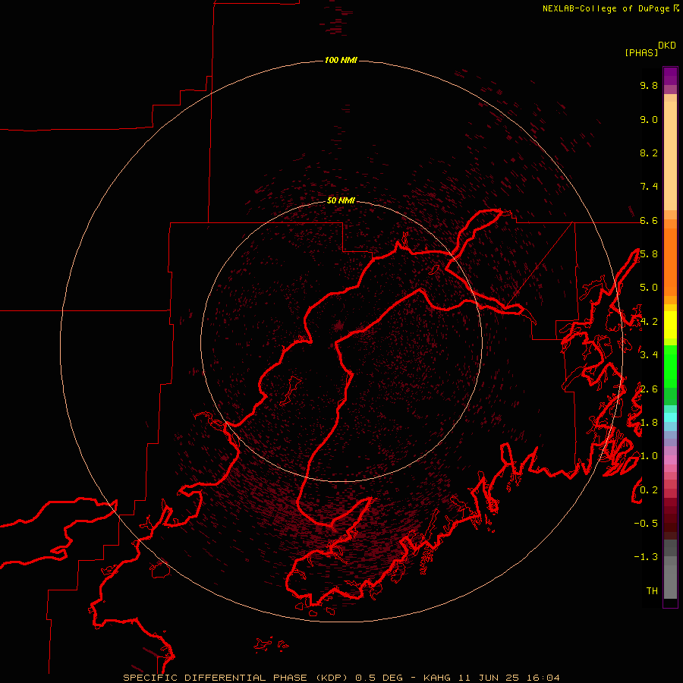Click the 1.0 value on the color scale
The width and height of the screenshot is (683, 683).
tap(649, 456)
